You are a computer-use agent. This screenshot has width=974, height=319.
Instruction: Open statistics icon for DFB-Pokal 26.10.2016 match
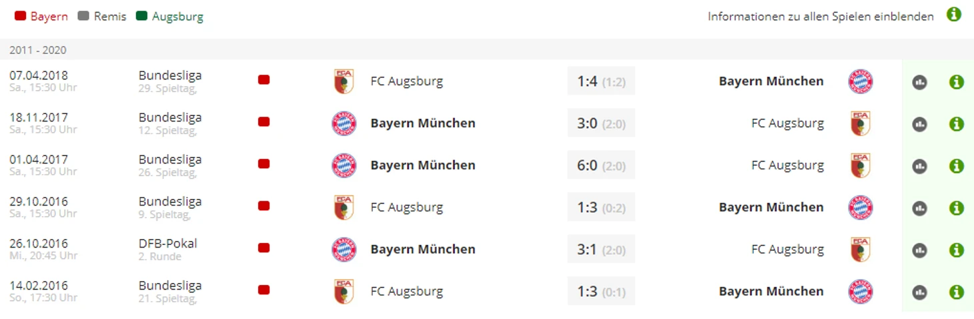click(x=919, y=250)
